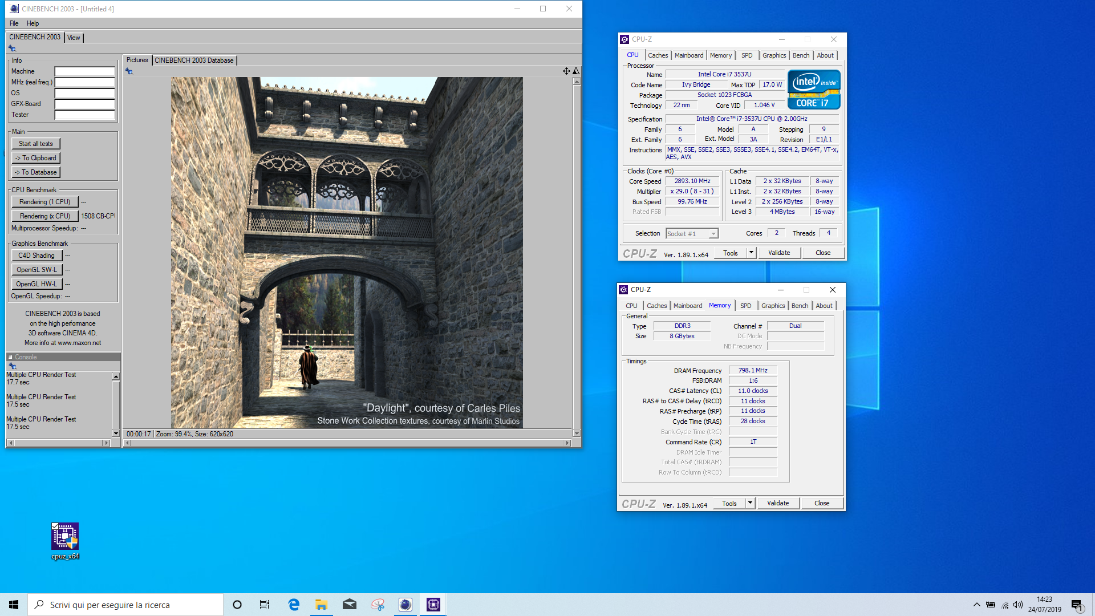Open the Tools dropdown arrow in lower CPU-Z window
This screenshot has height=616, width=1095.
pos(750,503)
